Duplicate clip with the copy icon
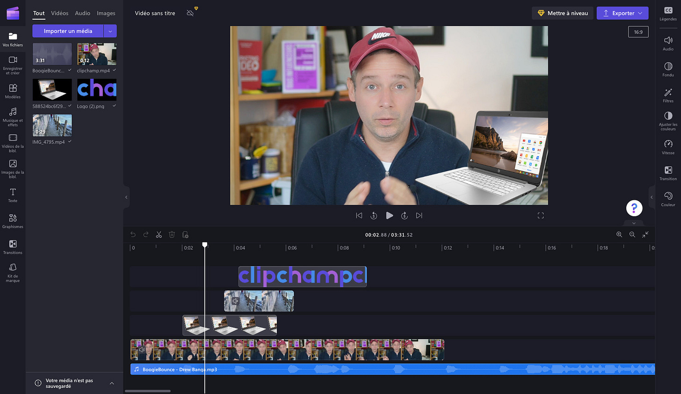Screen dimensions: 681x394 click(x=185, y=234)
